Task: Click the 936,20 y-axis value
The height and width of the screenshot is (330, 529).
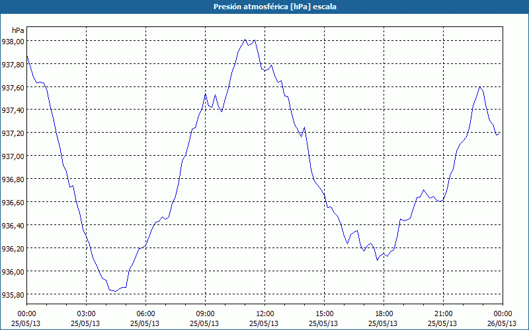Action: tap(13, 249)
